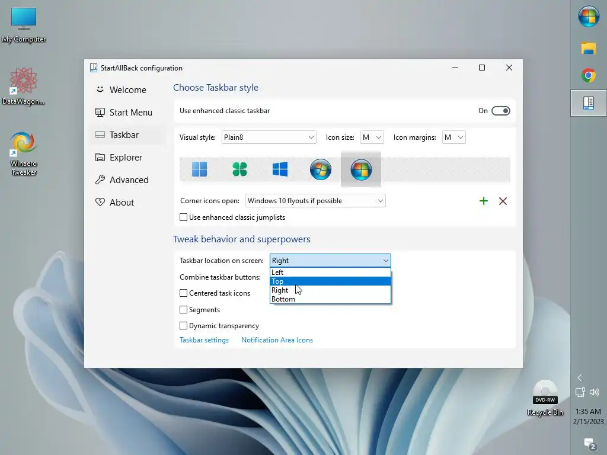Select Winaero Tweaker desktop shortcut

(x=24, y=153)
